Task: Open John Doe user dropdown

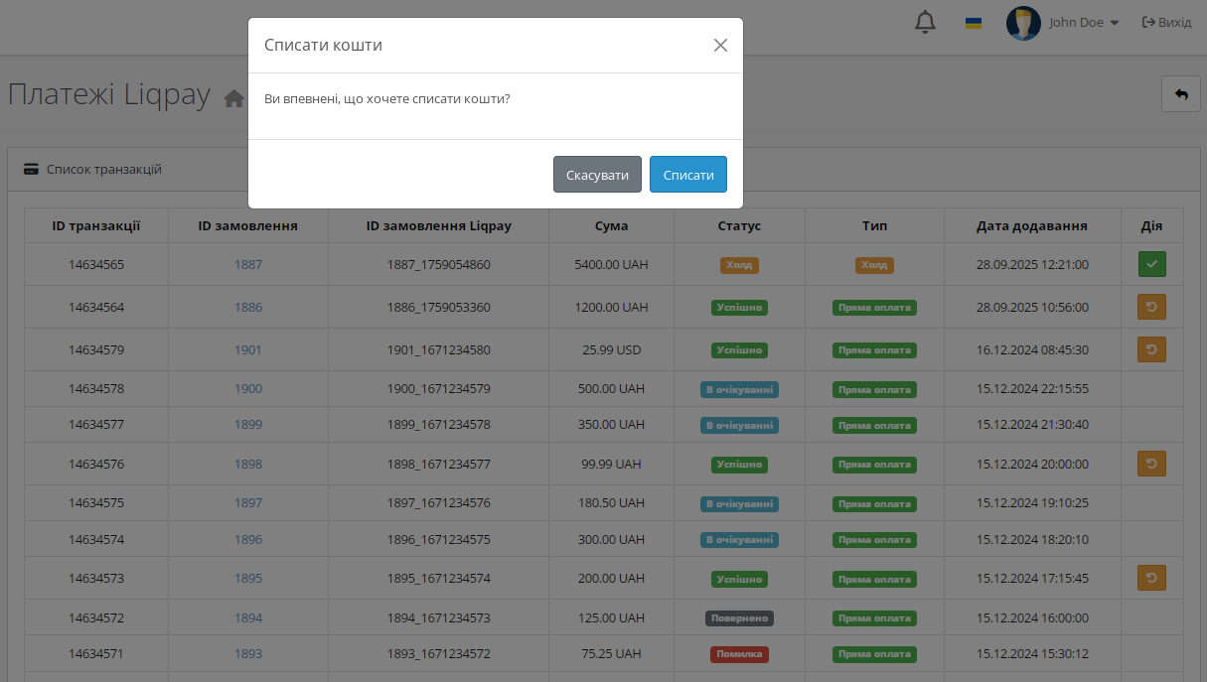Action: 1084,22
